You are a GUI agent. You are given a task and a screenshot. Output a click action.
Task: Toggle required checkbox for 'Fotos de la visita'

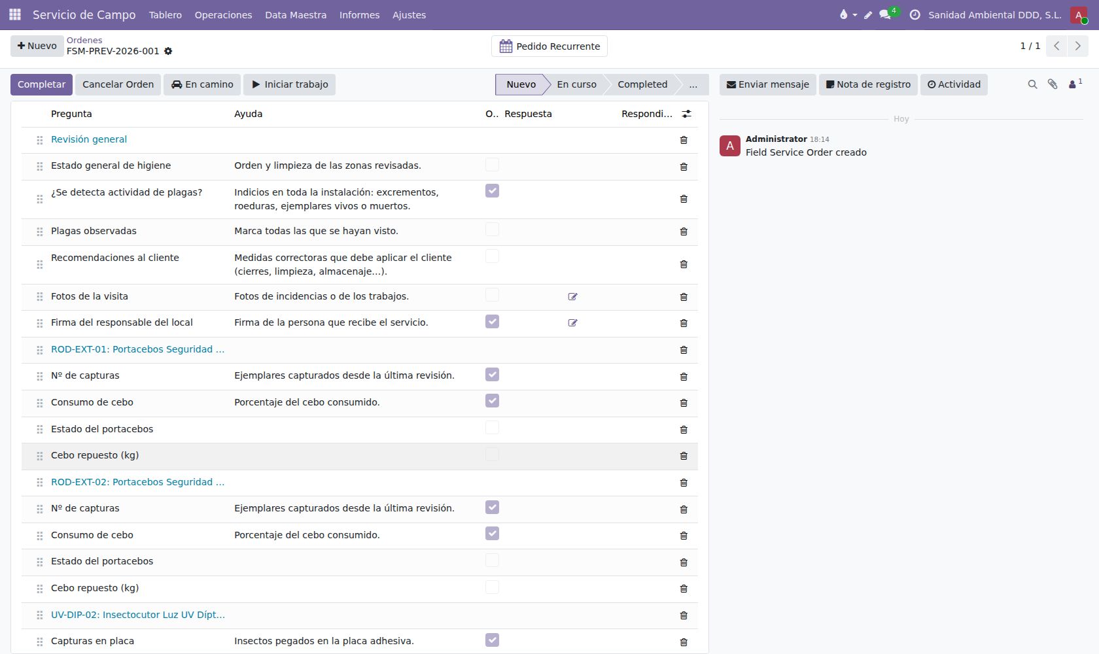pos(493,295)
